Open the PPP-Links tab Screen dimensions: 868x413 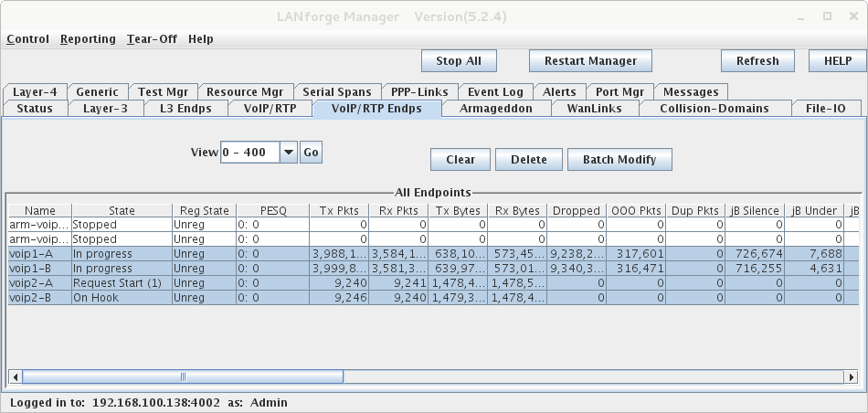tap(419, 92)
